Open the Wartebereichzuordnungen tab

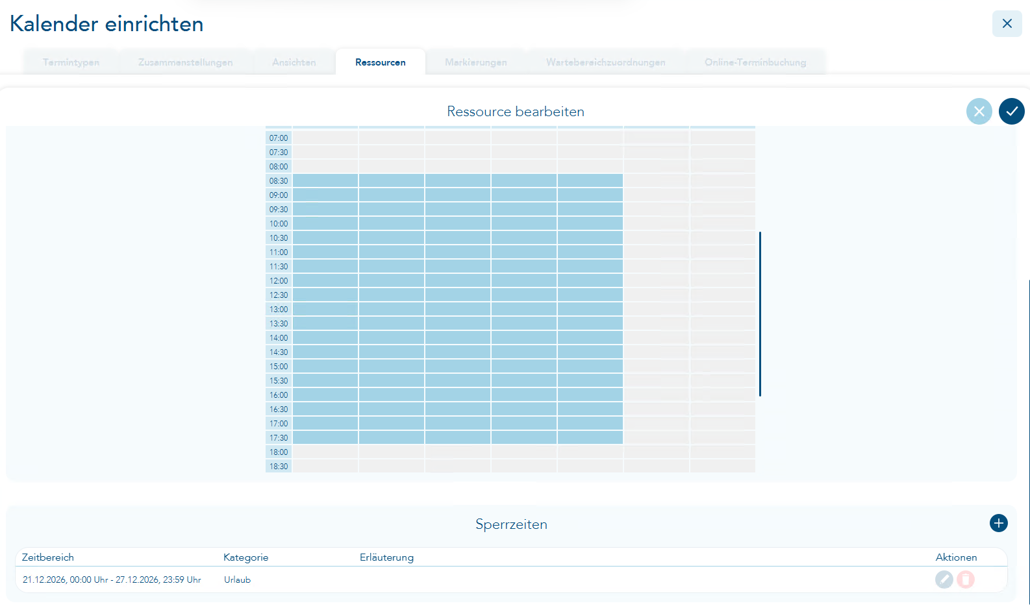tap(605, 62)
